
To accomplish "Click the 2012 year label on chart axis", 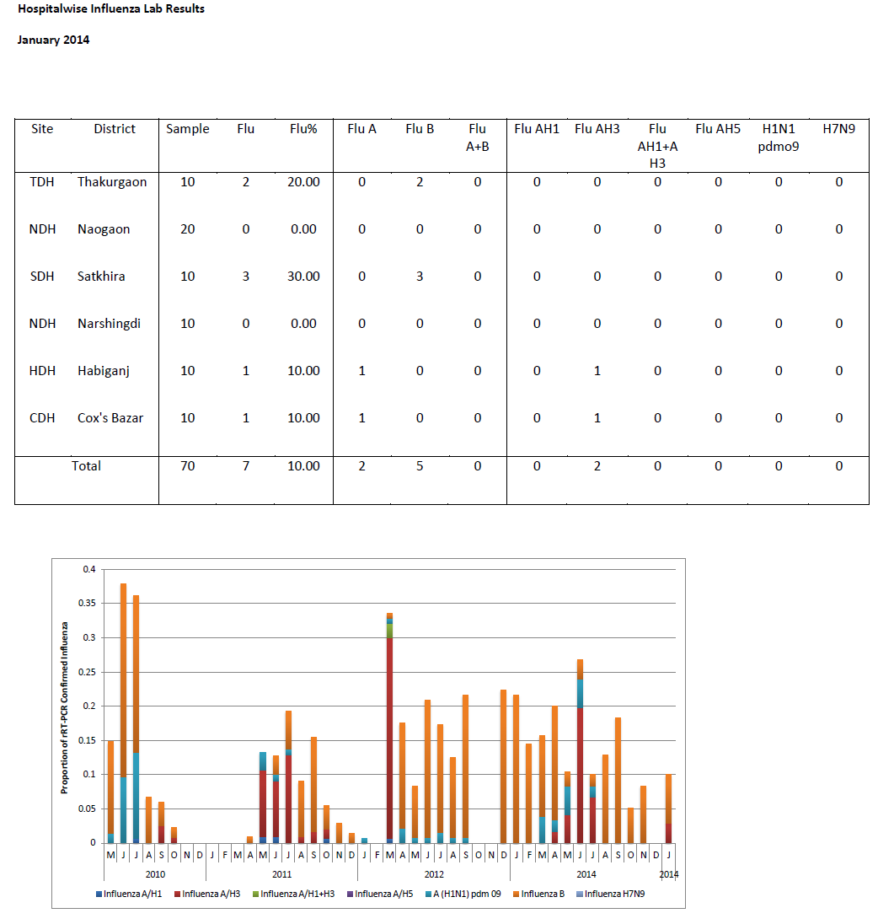I will 434,874.
